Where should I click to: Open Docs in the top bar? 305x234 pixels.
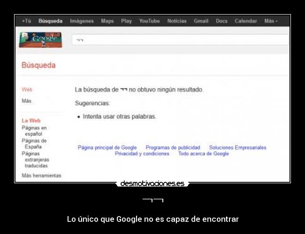221,21
